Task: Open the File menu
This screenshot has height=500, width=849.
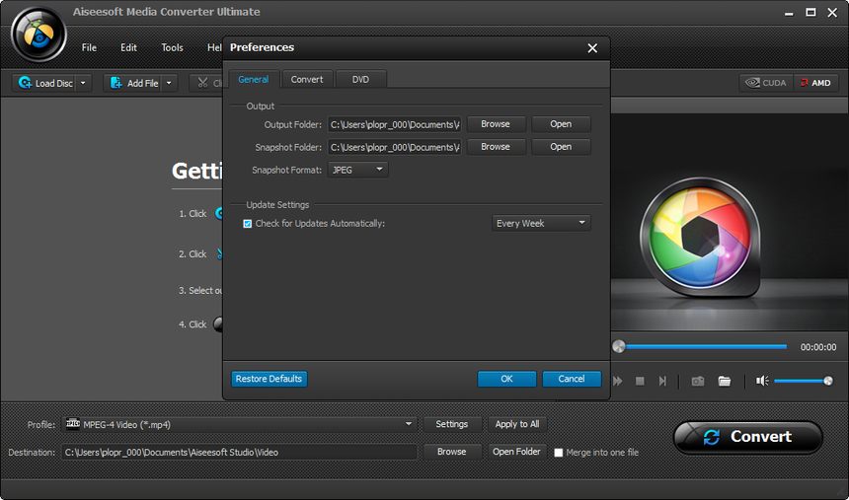Action: (x=89, y=47)
